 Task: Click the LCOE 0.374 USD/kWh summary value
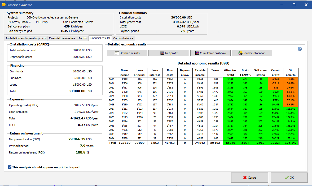point(181,26)
